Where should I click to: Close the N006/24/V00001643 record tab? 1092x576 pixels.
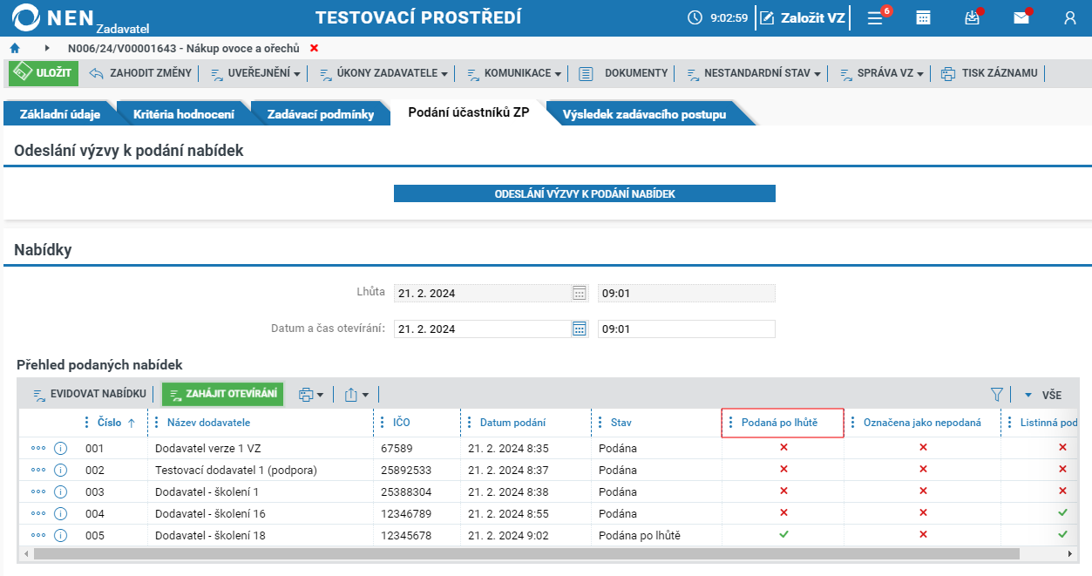tap(315, 48)
